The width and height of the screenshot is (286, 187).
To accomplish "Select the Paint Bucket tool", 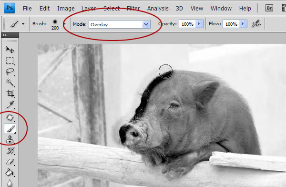I will [10, 173].
